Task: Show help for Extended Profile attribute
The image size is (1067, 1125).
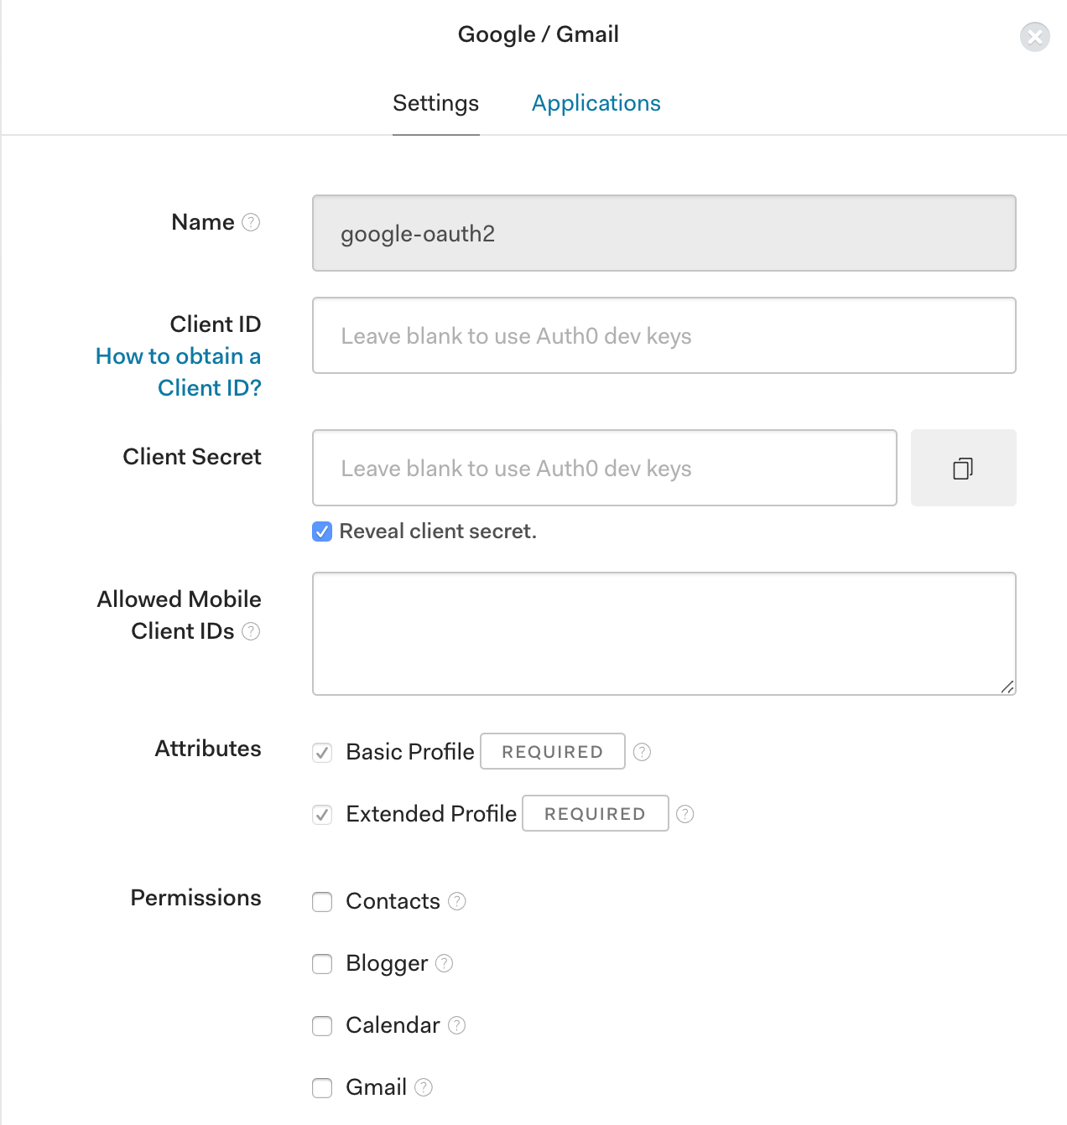Action: pos(684,814)
